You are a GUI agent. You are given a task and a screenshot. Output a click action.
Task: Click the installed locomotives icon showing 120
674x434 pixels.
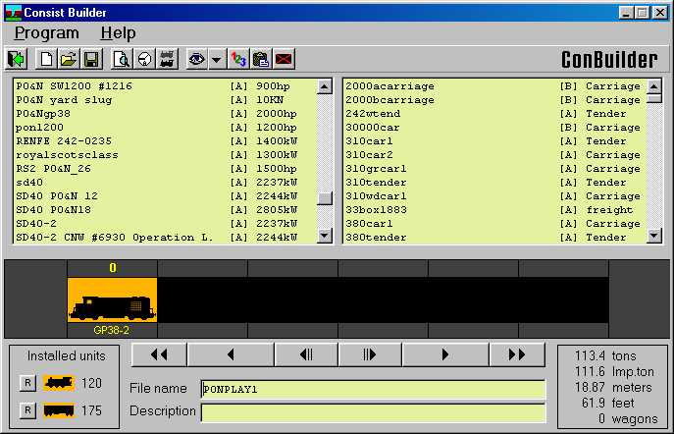(59, 383)
